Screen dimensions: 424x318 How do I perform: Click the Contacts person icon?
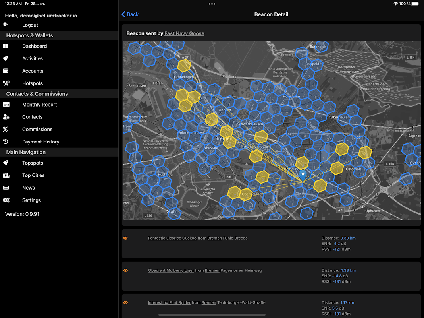[x=6, y=117]
